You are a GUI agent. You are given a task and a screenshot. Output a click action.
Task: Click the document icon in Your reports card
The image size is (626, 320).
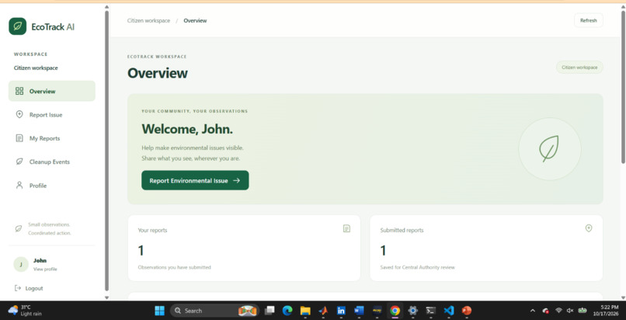click(x=346, y=228)
